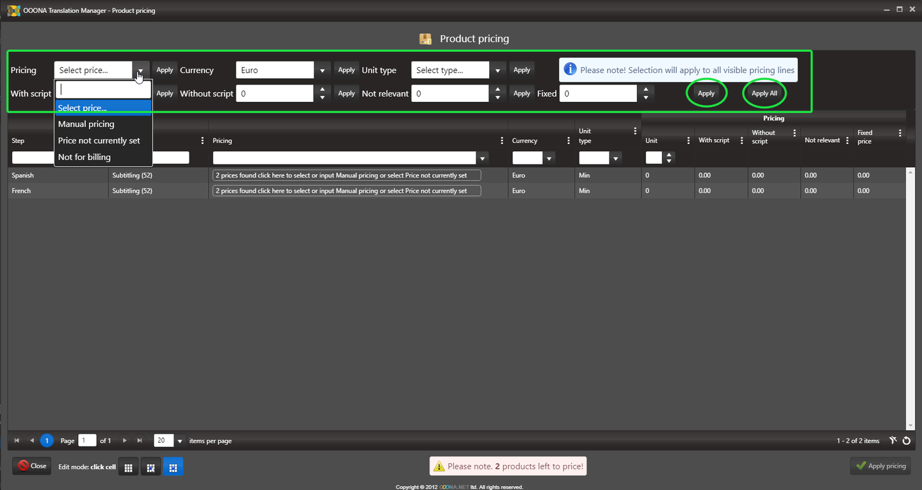Open the items per page dropdown

180,441
